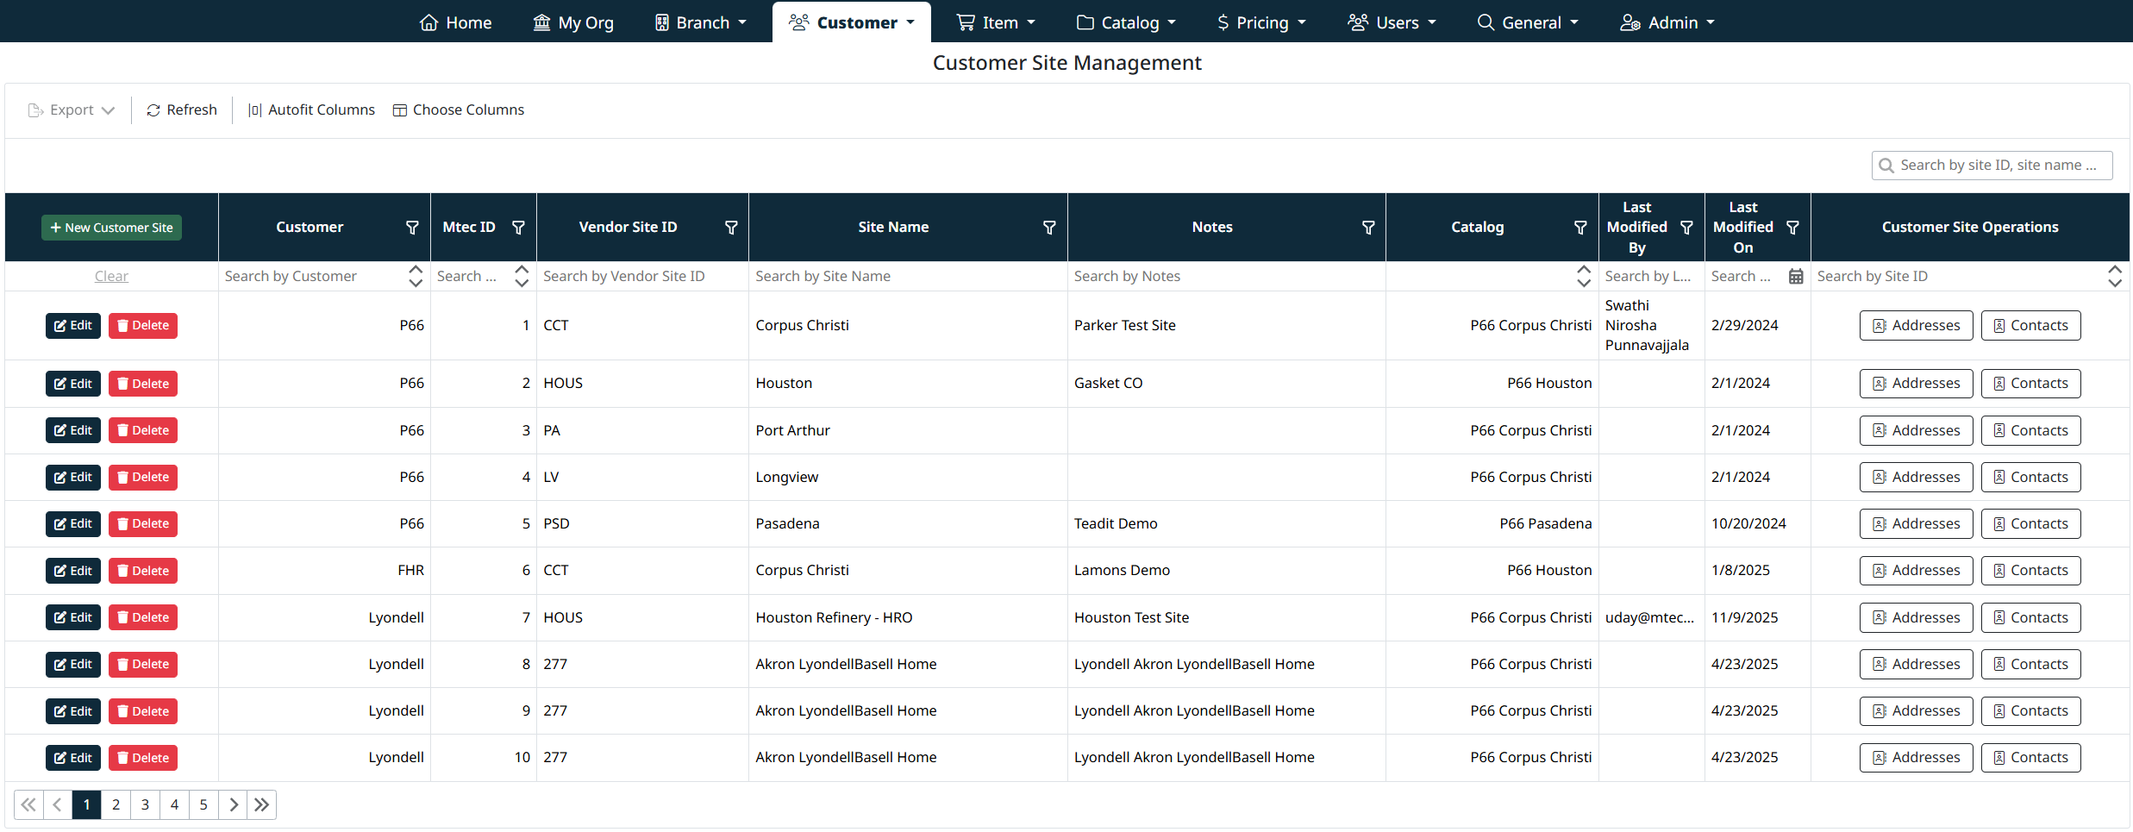The width and height of the screenshot is (2133, 832).
Task: Go to page 3 of the grid
Action: [x=145, y=805]
